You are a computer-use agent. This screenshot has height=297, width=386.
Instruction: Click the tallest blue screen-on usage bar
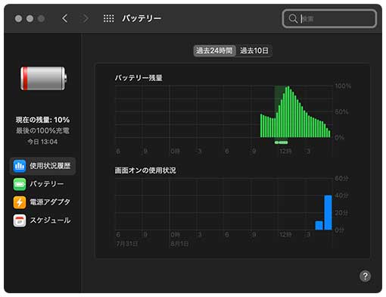tap(328, 213)
